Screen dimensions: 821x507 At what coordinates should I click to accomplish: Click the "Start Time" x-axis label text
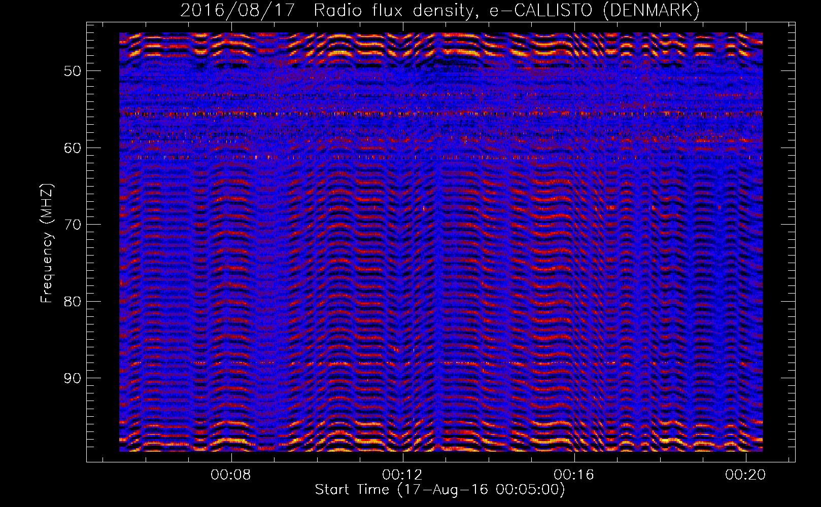click(x=352, y=490)
